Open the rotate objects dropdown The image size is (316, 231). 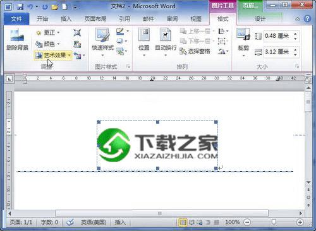coord(227,51)
